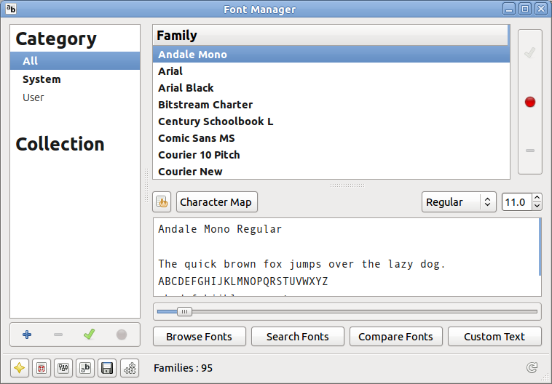Click the font size slider handle
This screenshot has width=552, height=384.
click(x=184, y=311)
